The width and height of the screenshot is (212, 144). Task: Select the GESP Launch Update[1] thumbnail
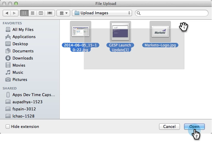point(120,32)
